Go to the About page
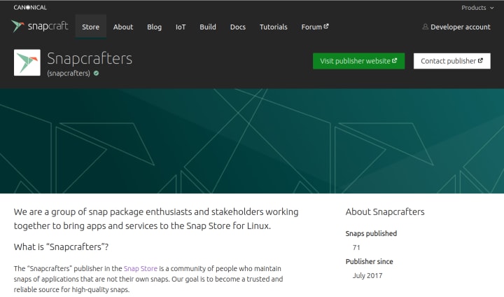The width and height of the screenshot is (504, 297). coord(123,27)
